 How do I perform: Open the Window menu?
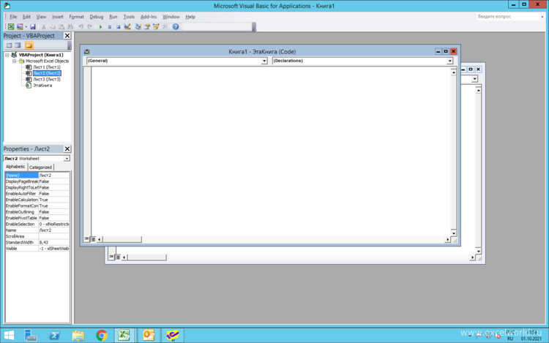coord(171,17)
